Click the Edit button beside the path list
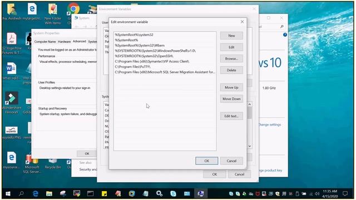 point(231,47)
